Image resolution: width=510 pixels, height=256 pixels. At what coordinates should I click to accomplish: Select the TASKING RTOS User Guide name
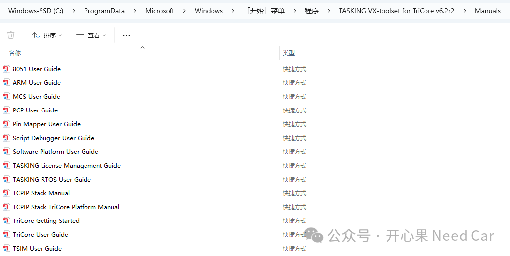52,179
